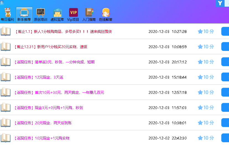229x145 pixels.
Task: Click star score in 截止1.1 row
Action: 206,32
